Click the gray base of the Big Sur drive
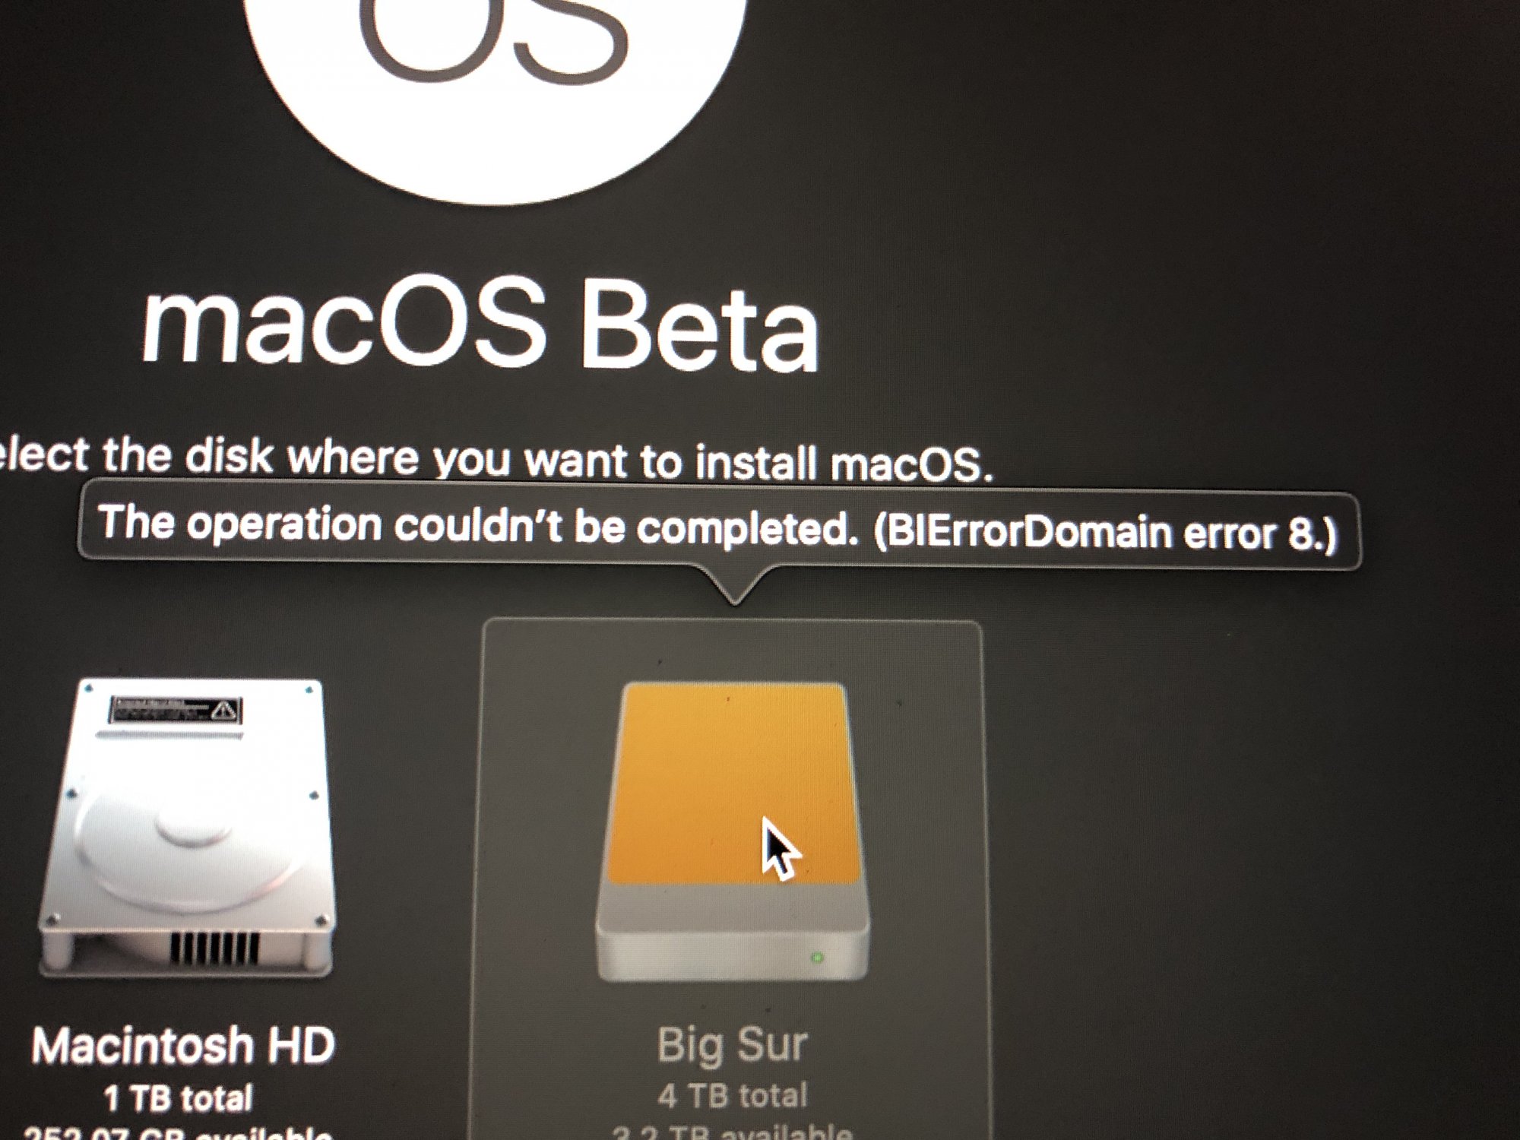This screenshot has width=1520, height=1140. pyautogui.click(x=733, y=933)
